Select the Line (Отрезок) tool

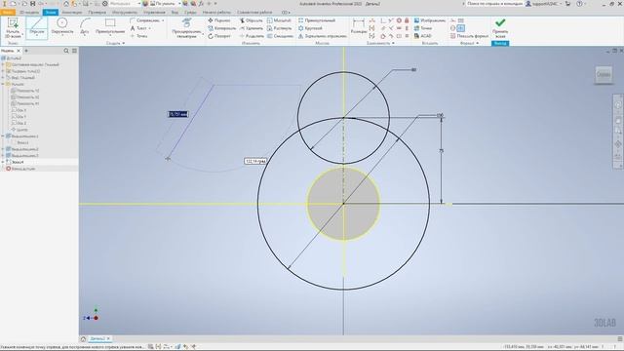[x=37, y=28]
